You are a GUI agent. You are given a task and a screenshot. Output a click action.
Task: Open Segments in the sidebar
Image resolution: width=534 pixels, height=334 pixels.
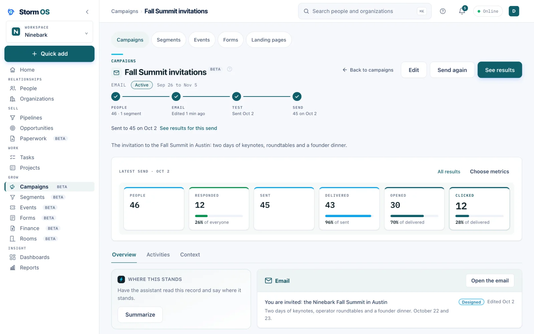[x=49, y=197]
